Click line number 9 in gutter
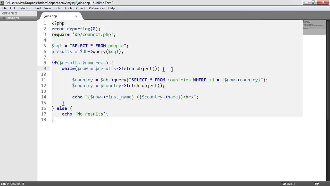 coord(45,68)
